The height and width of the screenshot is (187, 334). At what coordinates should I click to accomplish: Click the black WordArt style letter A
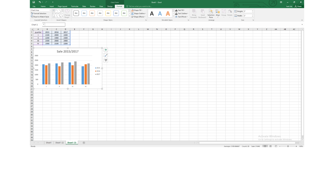point(152,14)
